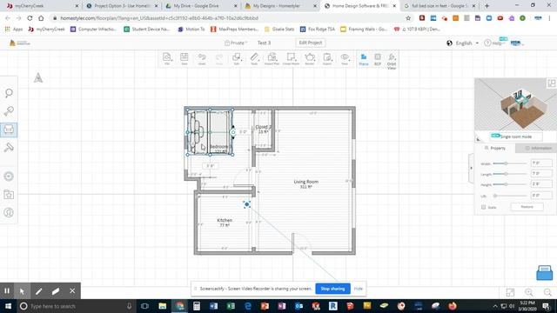Click the Hide link in sharing bar
This screenshot has height=313, width=557.
click(x=358, y=289)
